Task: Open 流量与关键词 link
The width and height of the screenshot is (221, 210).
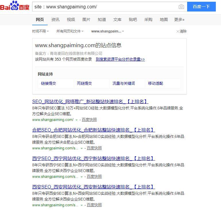Action: tap(124, 83)
